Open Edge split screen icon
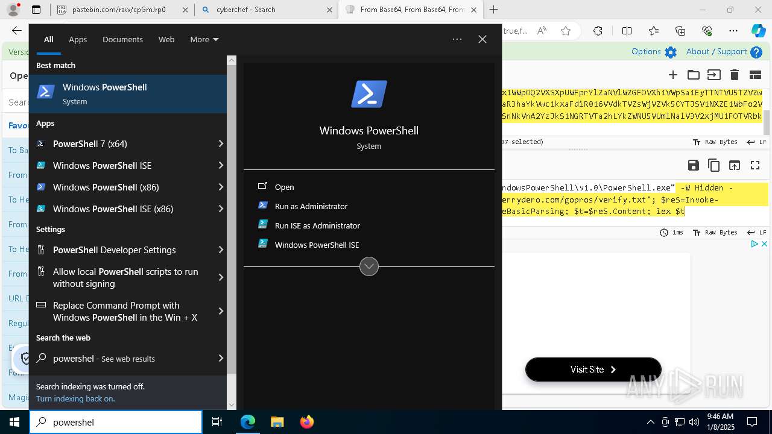 (x=627, y=31)
